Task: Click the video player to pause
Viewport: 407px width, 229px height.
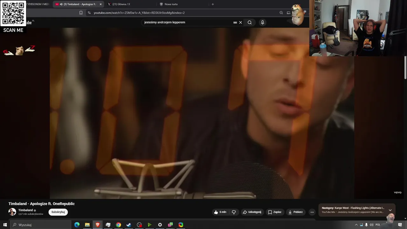Action: click(202, 113)
